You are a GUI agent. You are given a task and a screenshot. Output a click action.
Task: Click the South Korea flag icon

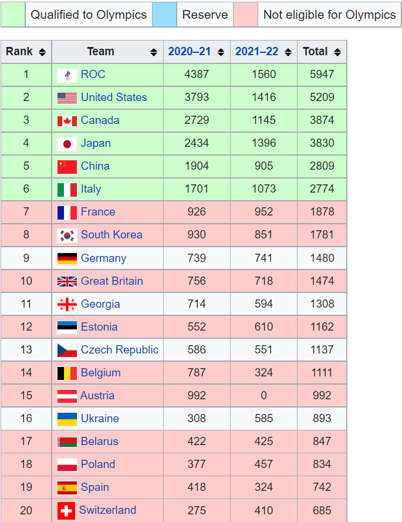pos(67,235)
